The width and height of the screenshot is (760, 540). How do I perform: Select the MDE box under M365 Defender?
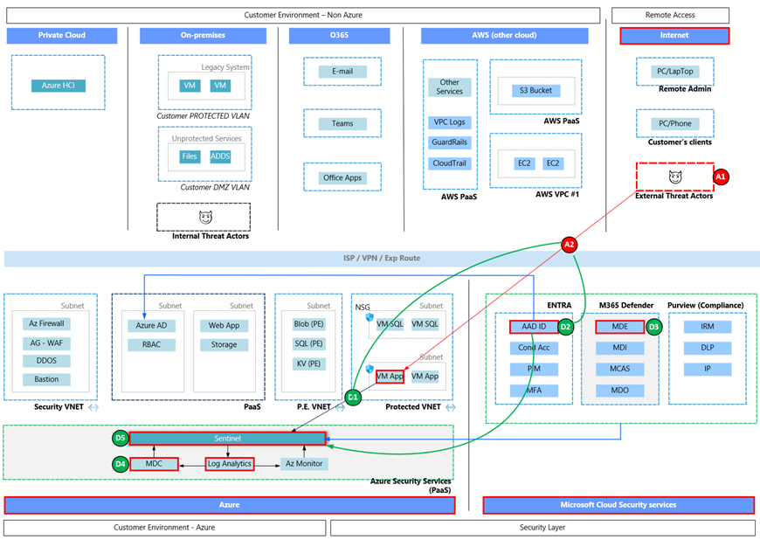pyautogui.click(x=620, y=327)
